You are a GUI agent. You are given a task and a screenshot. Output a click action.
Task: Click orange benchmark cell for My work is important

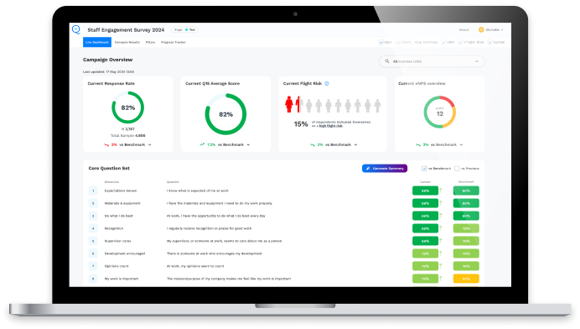pyautogui.click(x=466, y=279)
